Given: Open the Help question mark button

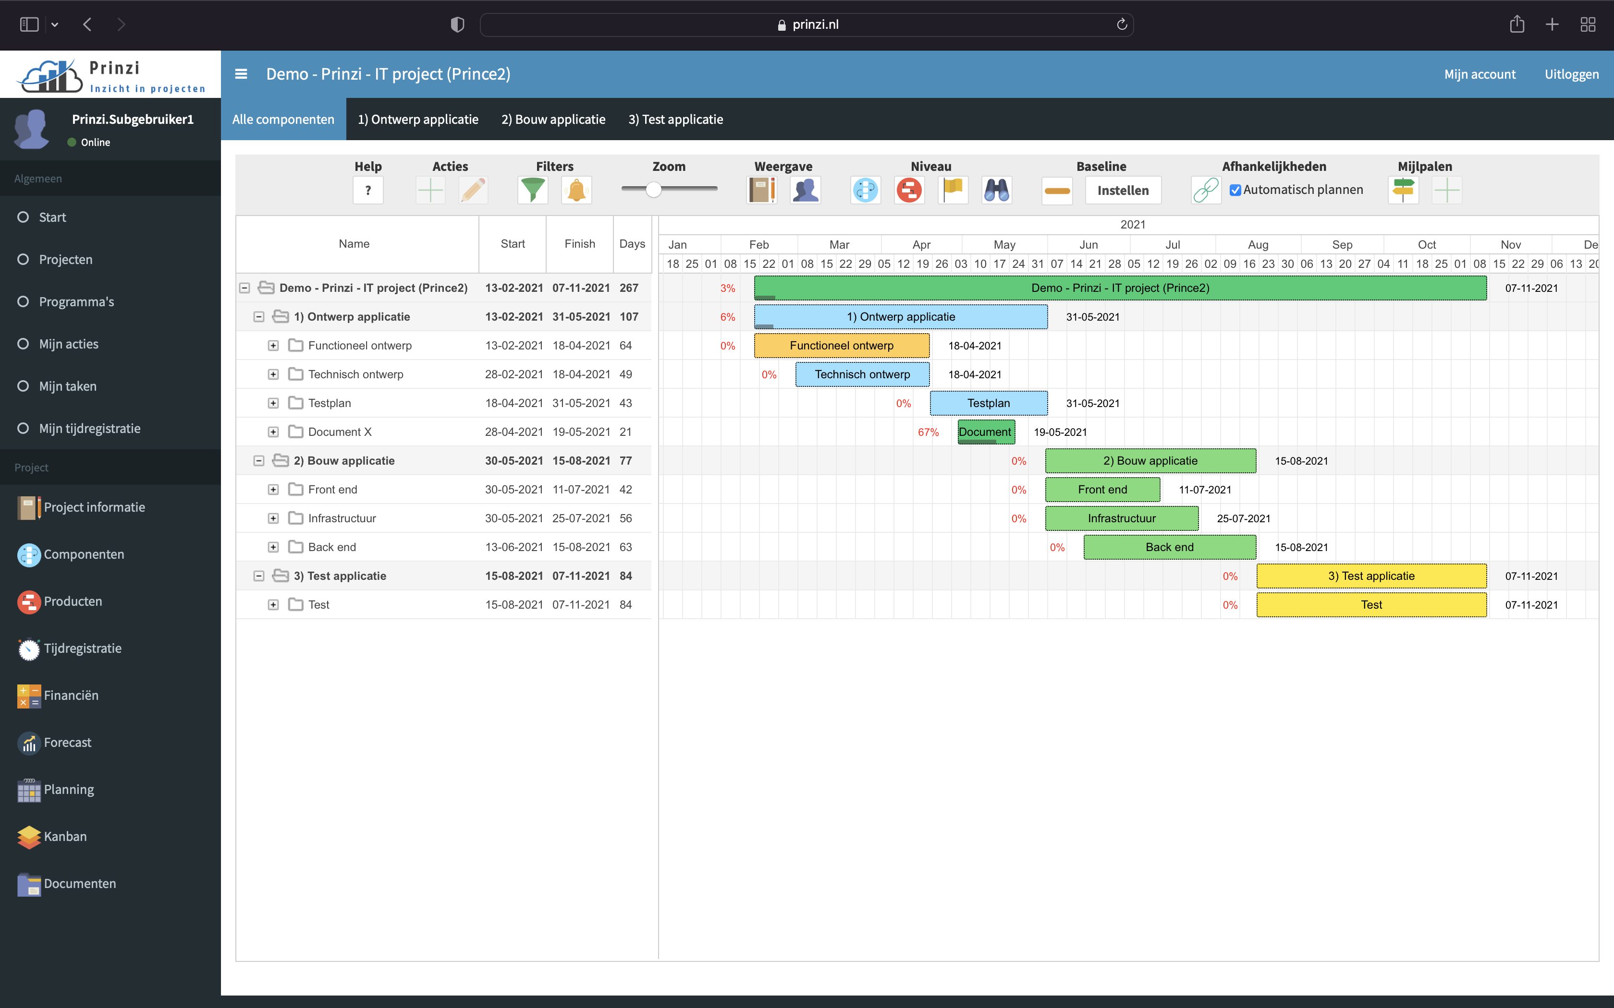Looking at the screenshot, I should tap(367, 191).
